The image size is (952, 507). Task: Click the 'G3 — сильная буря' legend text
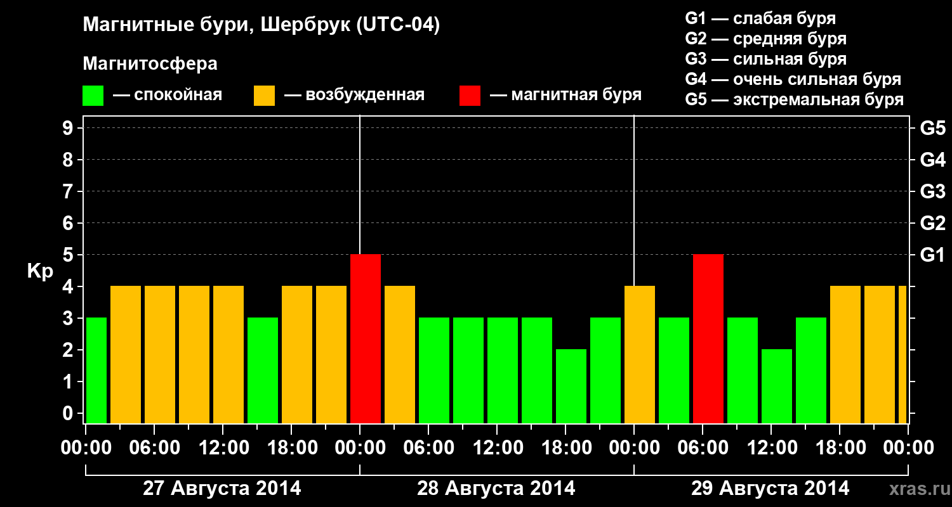coord(766,59)
